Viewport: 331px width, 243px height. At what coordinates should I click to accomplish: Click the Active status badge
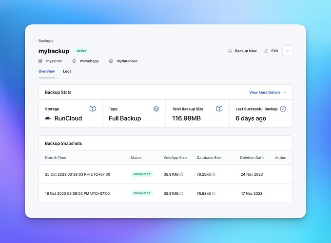tap(81, 51)
